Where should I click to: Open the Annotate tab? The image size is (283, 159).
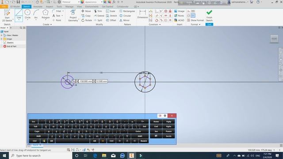(38, 7)
